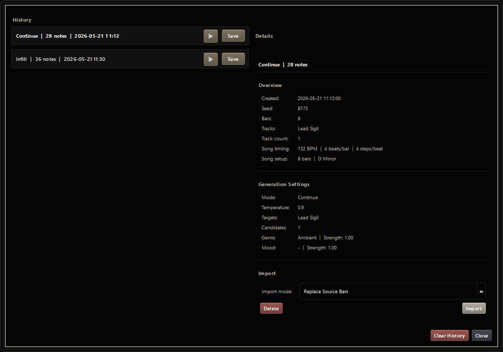503x352 pixels.
Task: Save the Continue 28 notes entry
Action: [x=233, y=36]
